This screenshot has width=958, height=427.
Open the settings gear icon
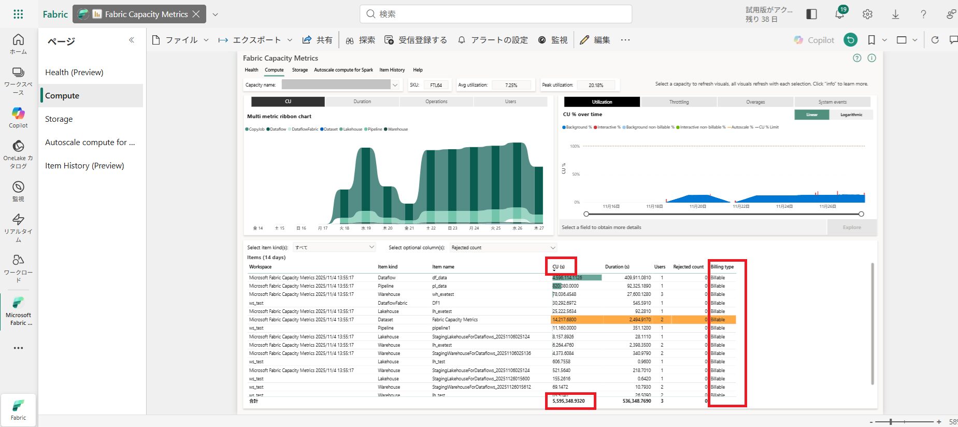pyautogui.click(x=867, y=15)
